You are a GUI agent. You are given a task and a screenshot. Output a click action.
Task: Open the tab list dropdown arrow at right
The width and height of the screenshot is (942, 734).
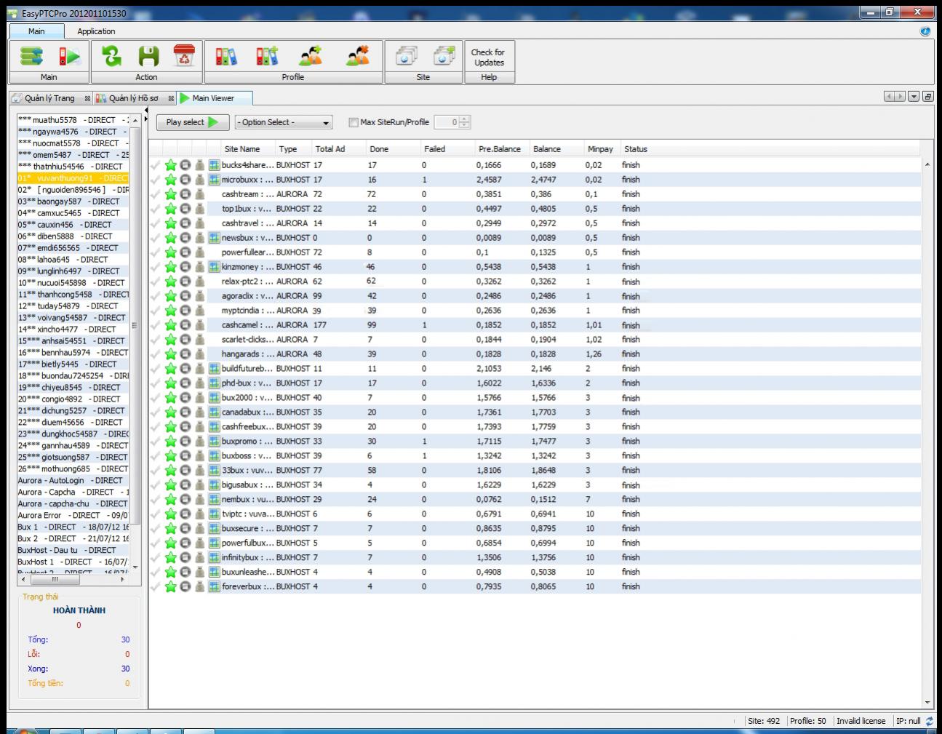914,97
